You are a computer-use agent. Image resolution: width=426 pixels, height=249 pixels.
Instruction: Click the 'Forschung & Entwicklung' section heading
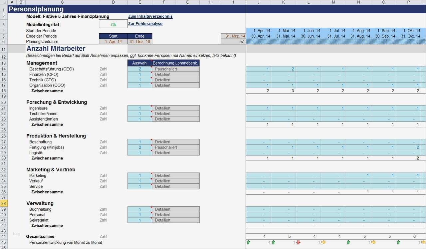[57, 102]
